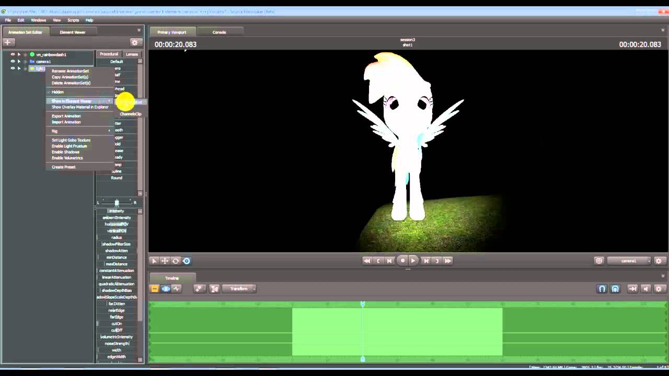Toggle the timeline audio speaker icon

(x=645, y=288)
